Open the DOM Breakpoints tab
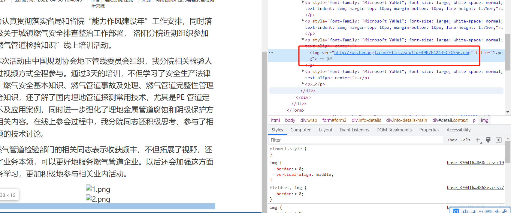The height and width of the screenshot is (213, 511). [394, 130]
